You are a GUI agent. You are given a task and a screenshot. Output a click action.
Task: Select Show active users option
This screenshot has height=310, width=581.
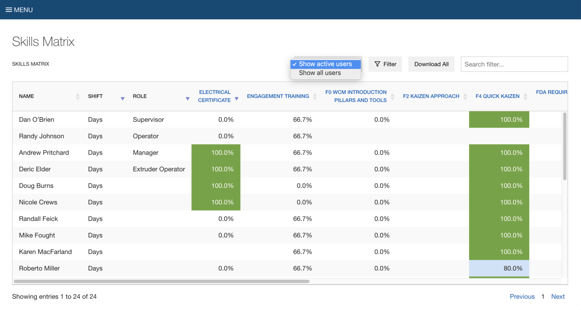click(x=326, y=64)
